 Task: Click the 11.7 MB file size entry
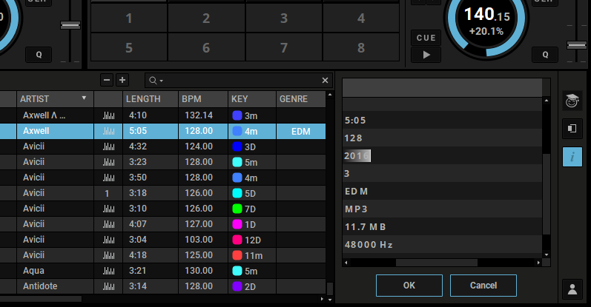pyautogui.click(x=443, y=226)
